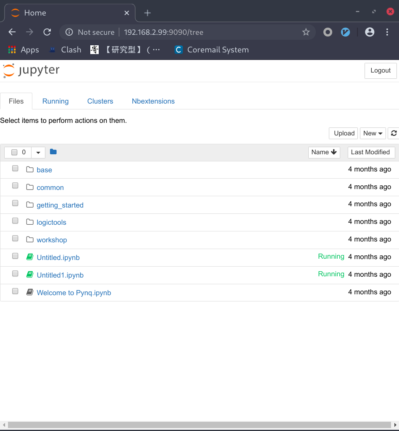Check the box for the base folder
The image size is (399, 431).
[15, 168]
